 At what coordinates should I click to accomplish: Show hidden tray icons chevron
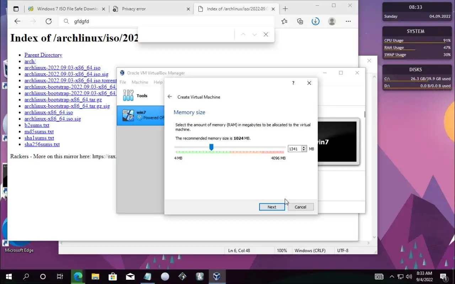tap(392, 277)
